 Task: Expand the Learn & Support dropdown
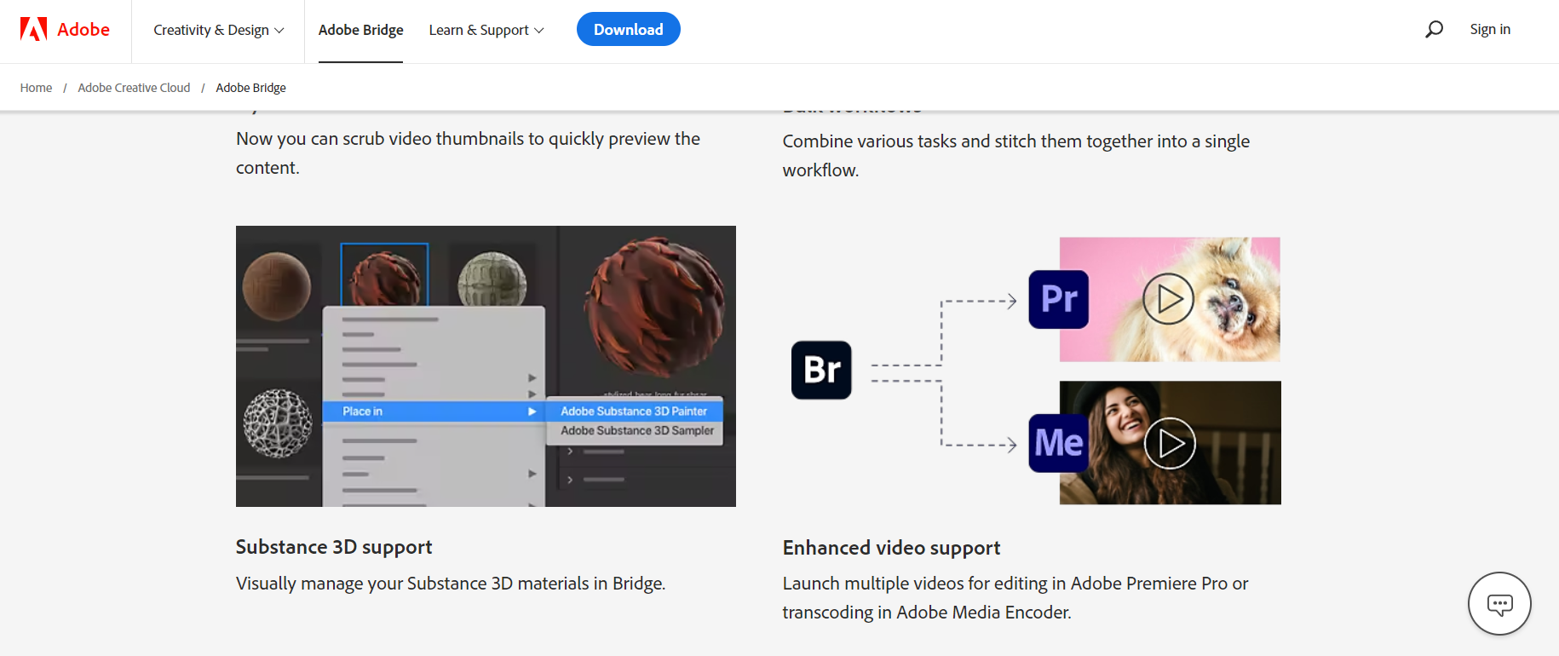486,30
